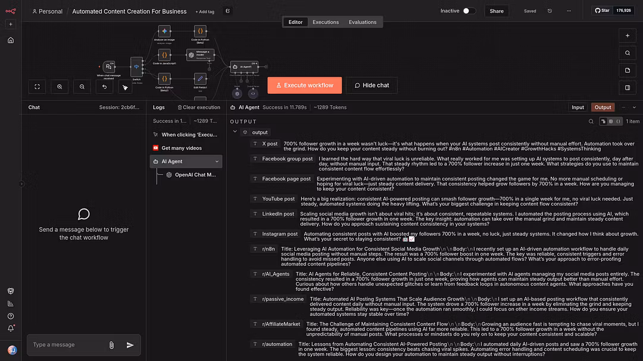Zoom in on the workflow canvas

tap(60, 87)
